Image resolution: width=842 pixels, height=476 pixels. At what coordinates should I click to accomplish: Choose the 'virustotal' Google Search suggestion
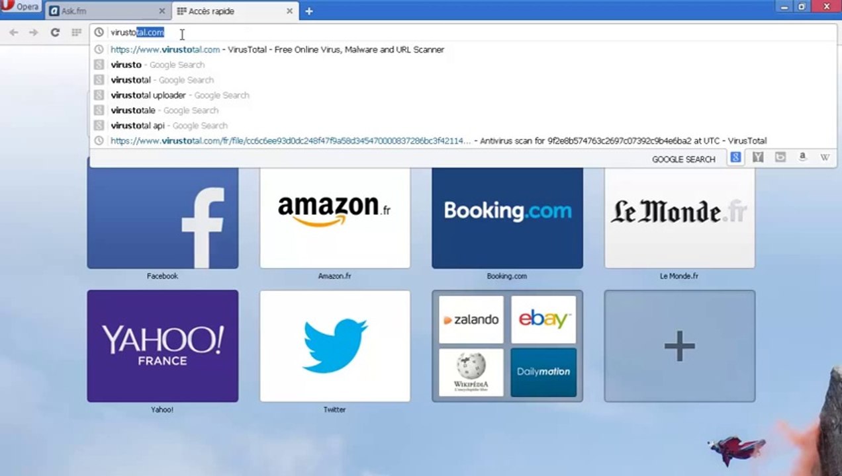464,80
